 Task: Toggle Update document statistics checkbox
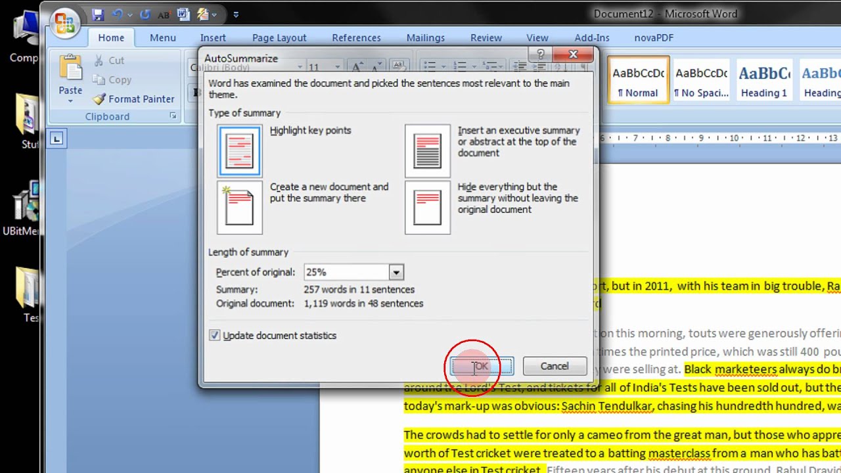coord(214,335)
